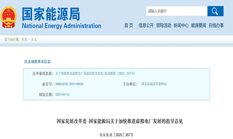Click the 国家能源局 site title logo

51,14
